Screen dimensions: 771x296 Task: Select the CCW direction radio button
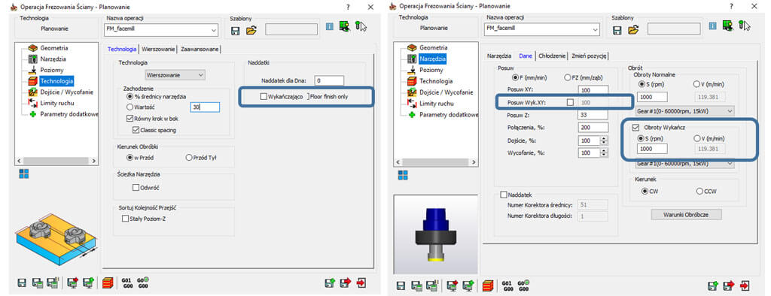coord(699,191)
